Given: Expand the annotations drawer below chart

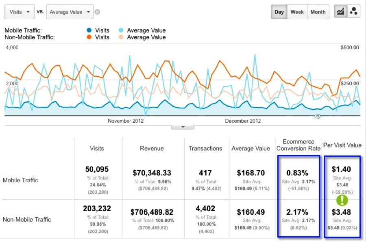Looking at the screenshot, I should (182, 127).
